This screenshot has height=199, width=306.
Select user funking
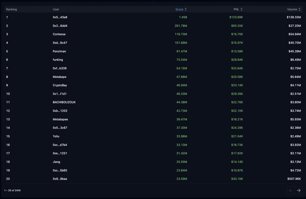[x=58, y=60]
